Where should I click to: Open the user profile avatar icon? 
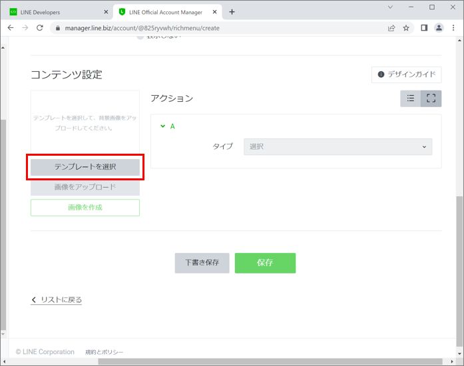tap(439, 28)
